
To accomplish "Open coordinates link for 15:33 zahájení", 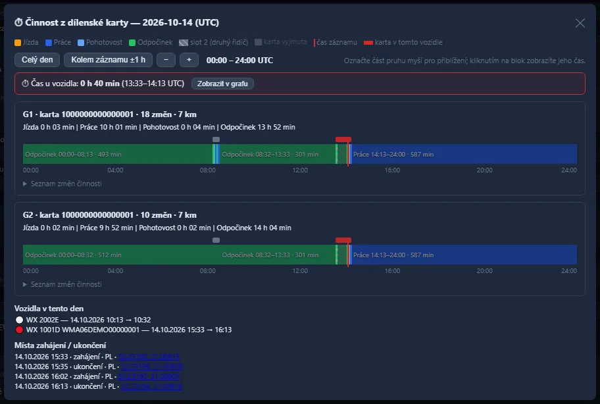I will tap(149, 357).
